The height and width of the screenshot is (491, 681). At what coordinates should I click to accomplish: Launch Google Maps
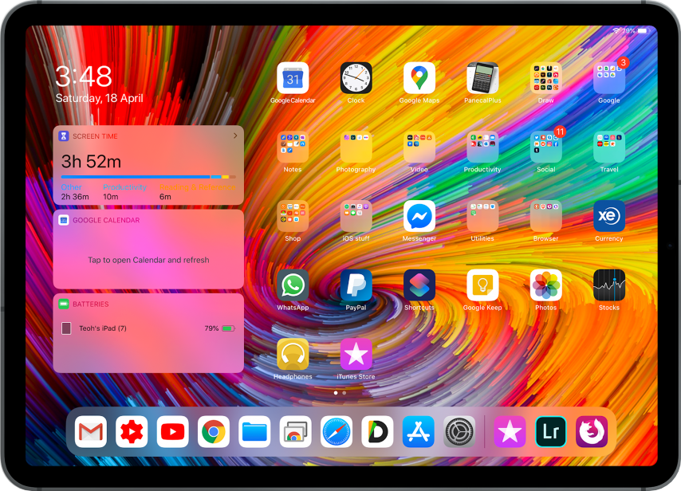[419, 78]
